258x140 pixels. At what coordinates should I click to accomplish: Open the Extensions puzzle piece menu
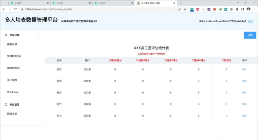[237, 9]
